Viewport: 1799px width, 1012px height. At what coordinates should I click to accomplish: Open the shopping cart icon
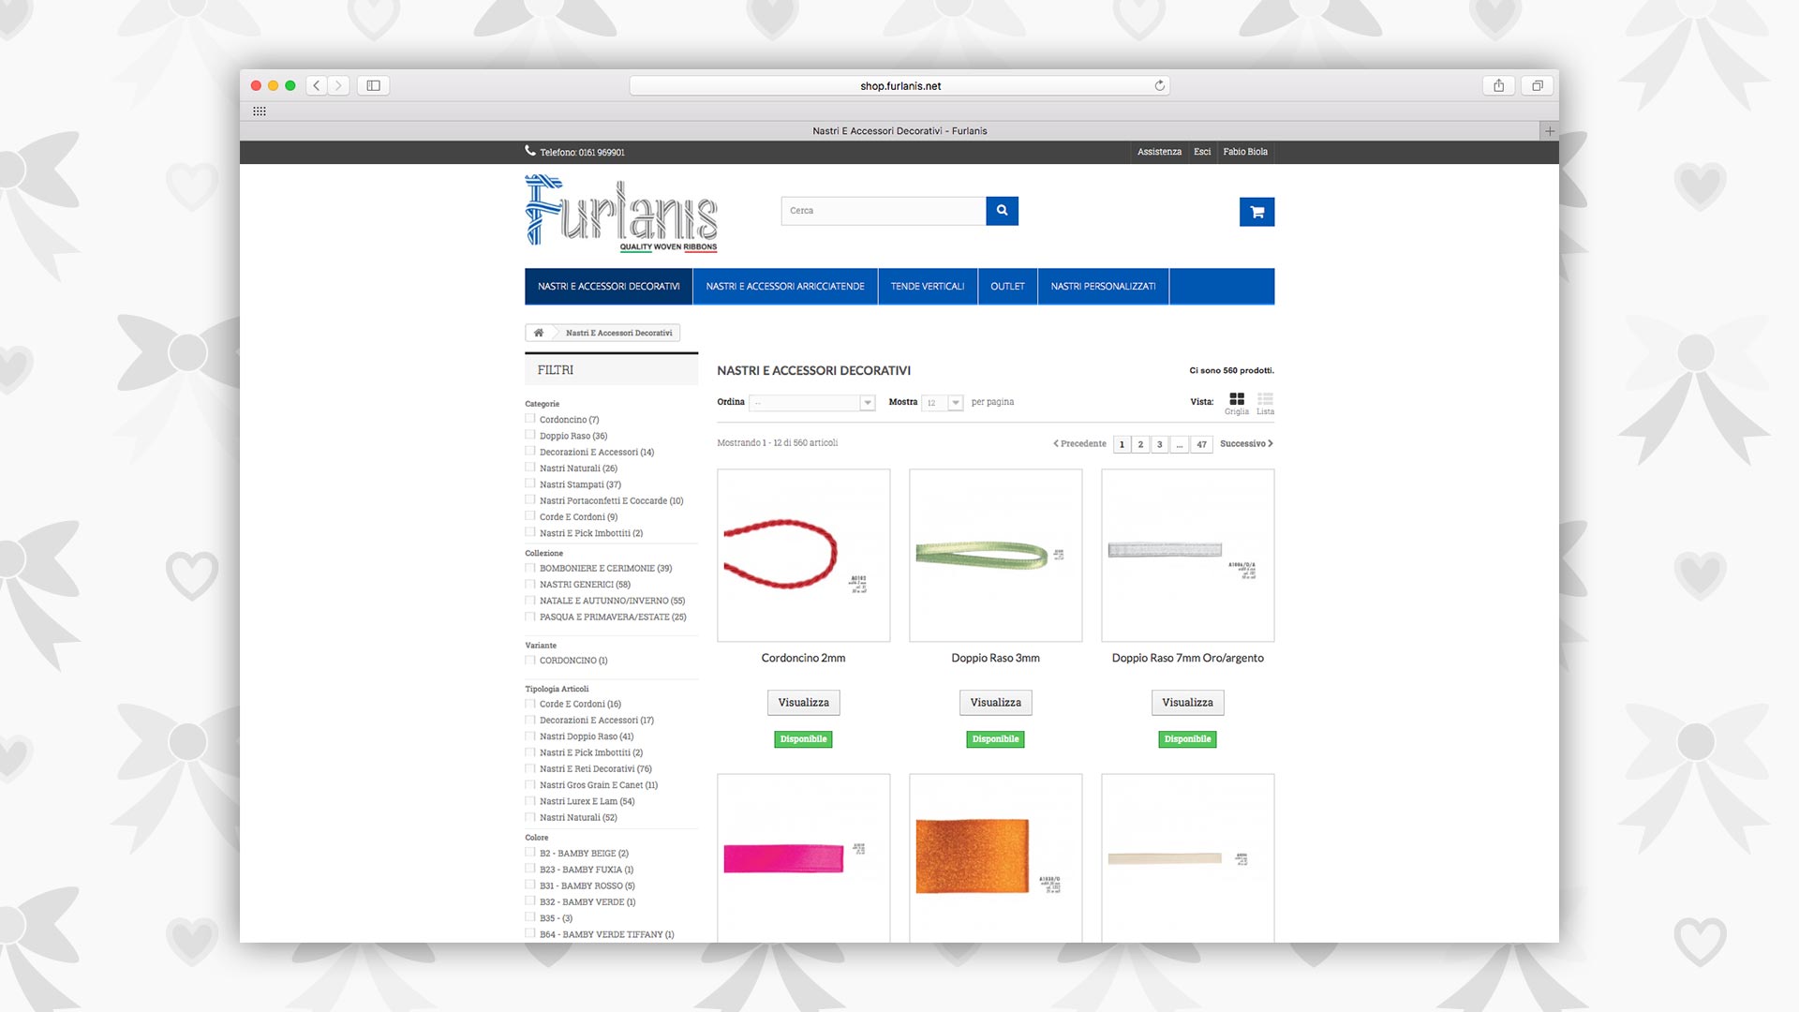coord(1256,212)
